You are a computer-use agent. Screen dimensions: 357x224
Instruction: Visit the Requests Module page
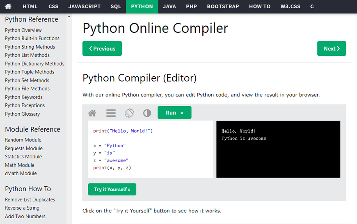[x=24, y=148]
